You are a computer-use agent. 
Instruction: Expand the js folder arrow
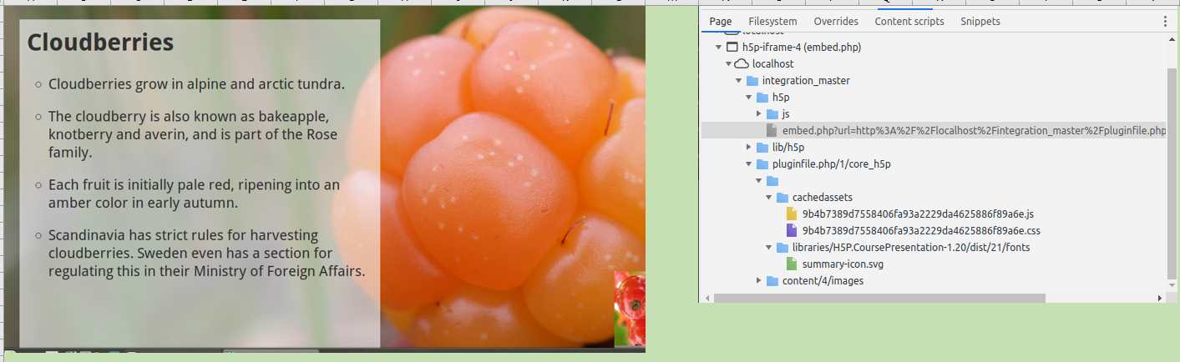click(759, 114)
